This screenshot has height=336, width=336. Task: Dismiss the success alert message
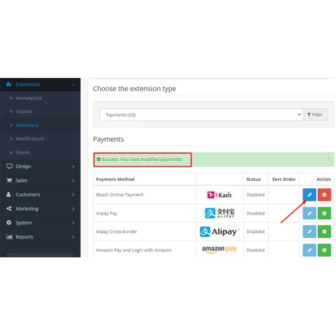point(329,159)
